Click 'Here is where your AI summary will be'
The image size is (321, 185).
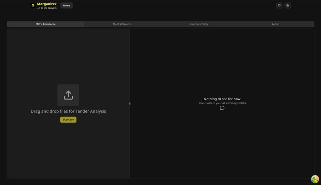[x=222, y=103]
